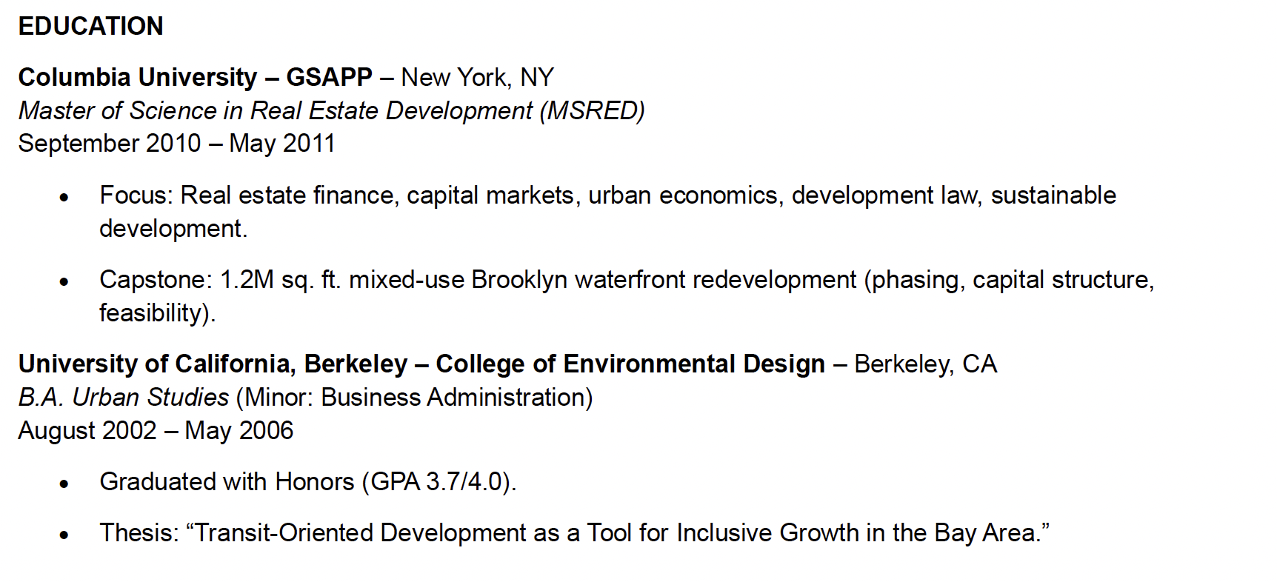Click the word sustainable in Focus bullet
This screenshot has height=582, width=1277.
1053,195
